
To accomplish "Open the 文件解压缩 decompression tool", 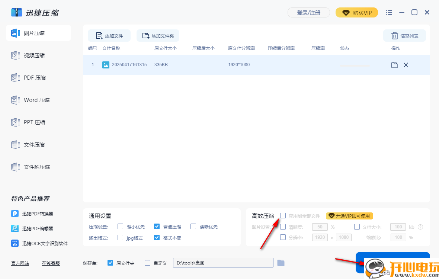I will [x=35, y=167].
